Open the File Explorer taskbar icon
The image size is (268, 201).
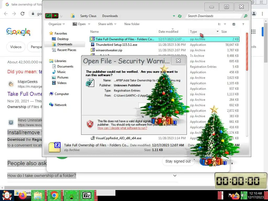[x=38, y=196]
